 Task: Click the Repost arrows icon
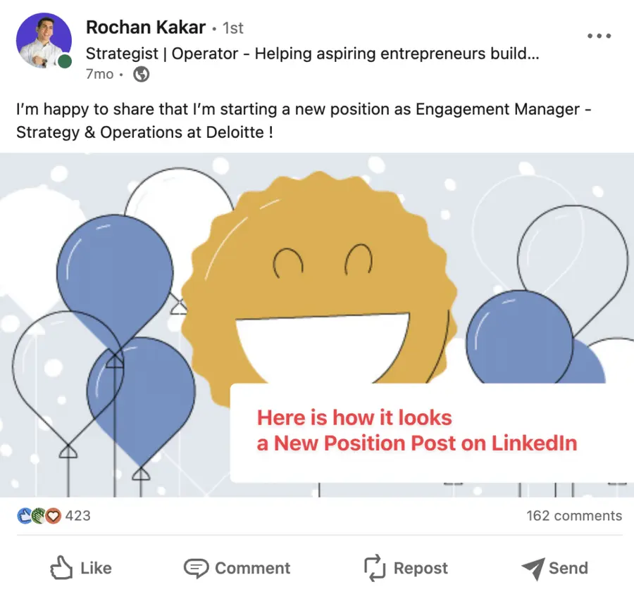[375, 568]
